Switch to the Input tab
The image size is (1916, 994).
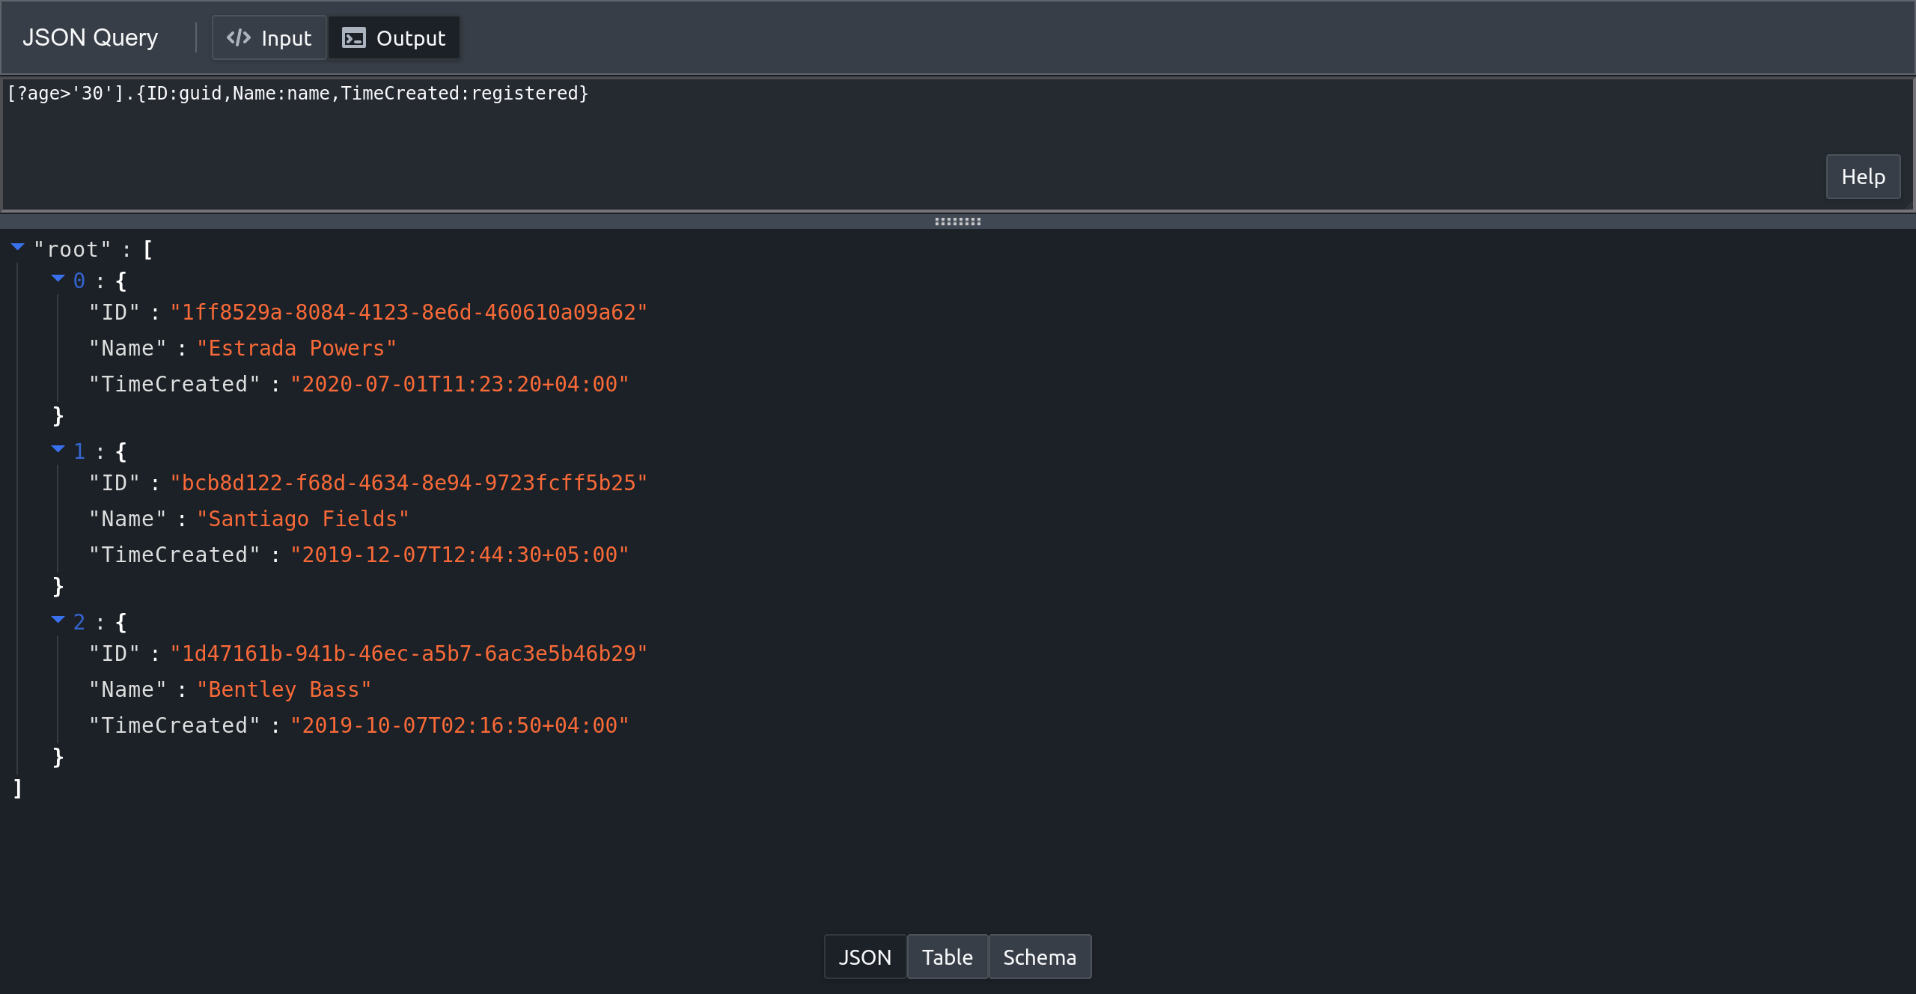click(x=269, y=37)
